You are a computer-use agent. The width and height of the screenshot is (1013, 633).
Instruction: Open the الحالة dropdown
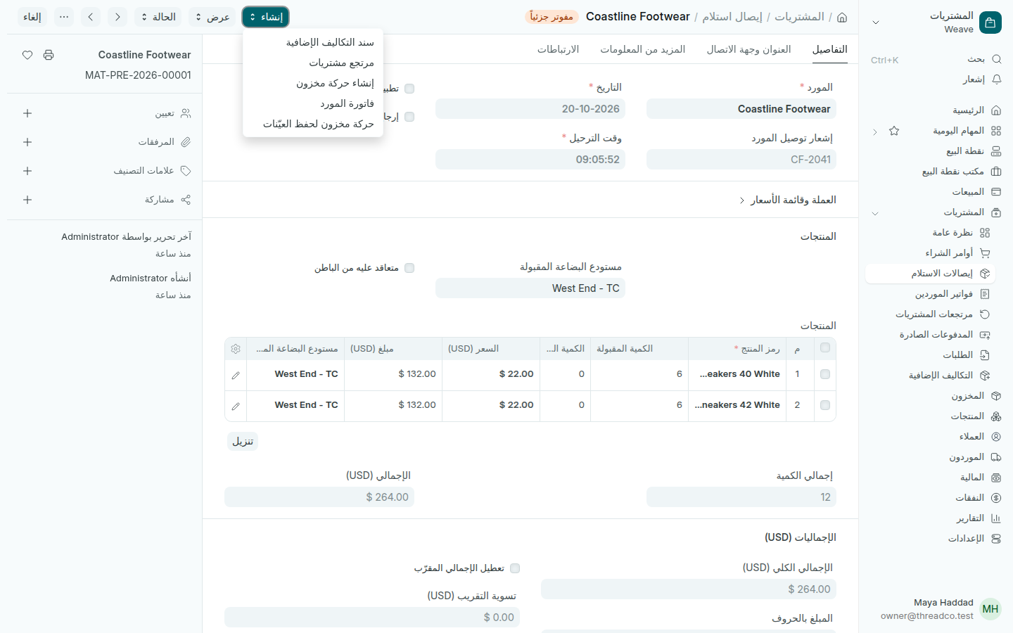(x=158, y=17)
